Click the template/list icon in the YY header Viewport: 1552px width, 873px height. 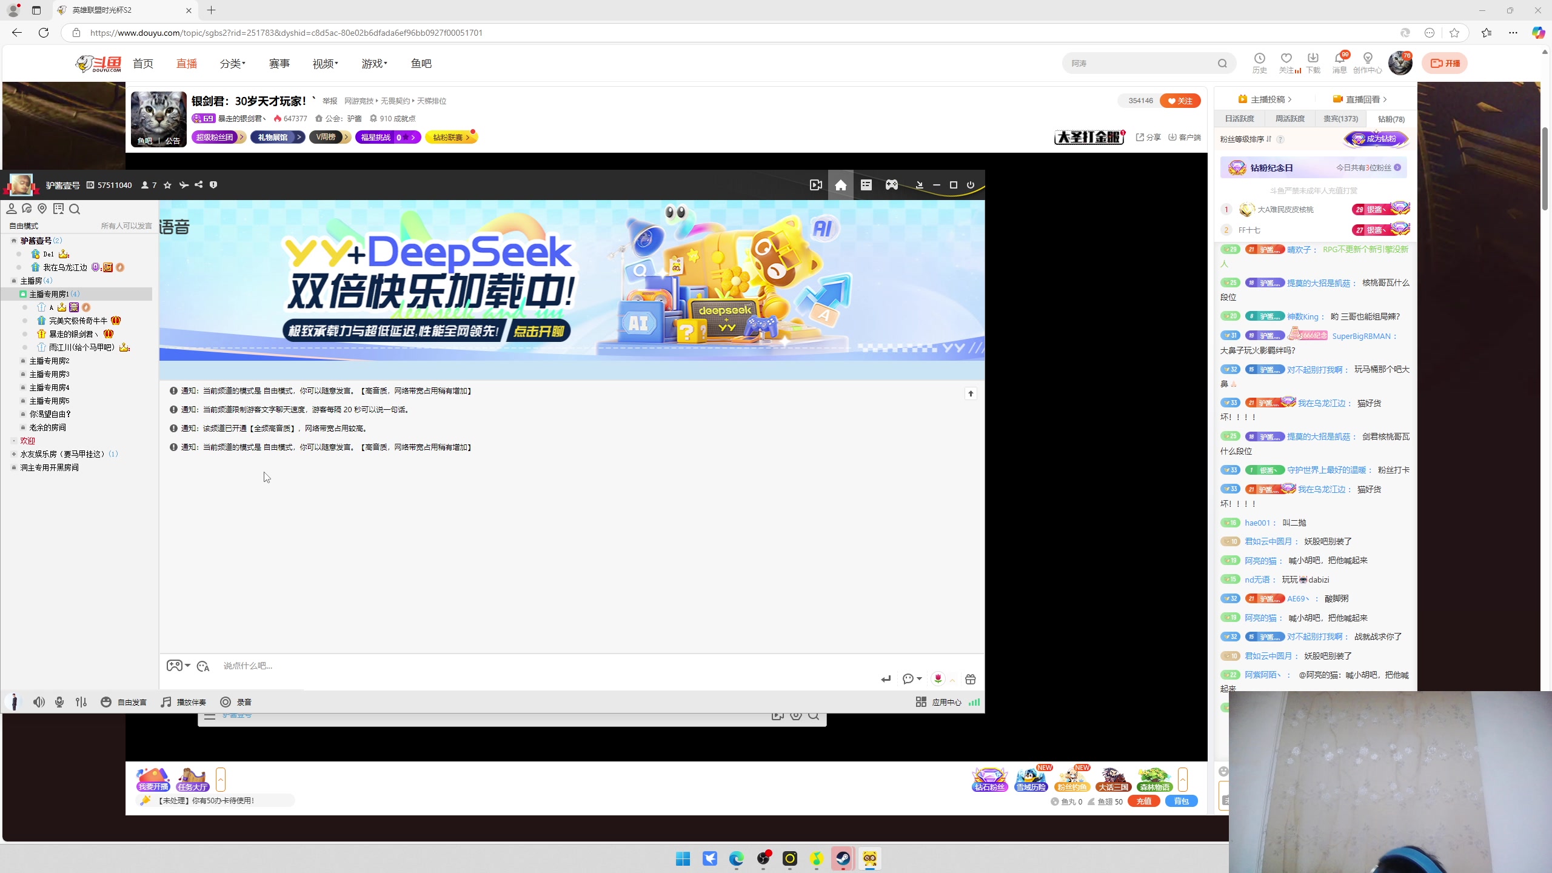[x=866, y=185]
